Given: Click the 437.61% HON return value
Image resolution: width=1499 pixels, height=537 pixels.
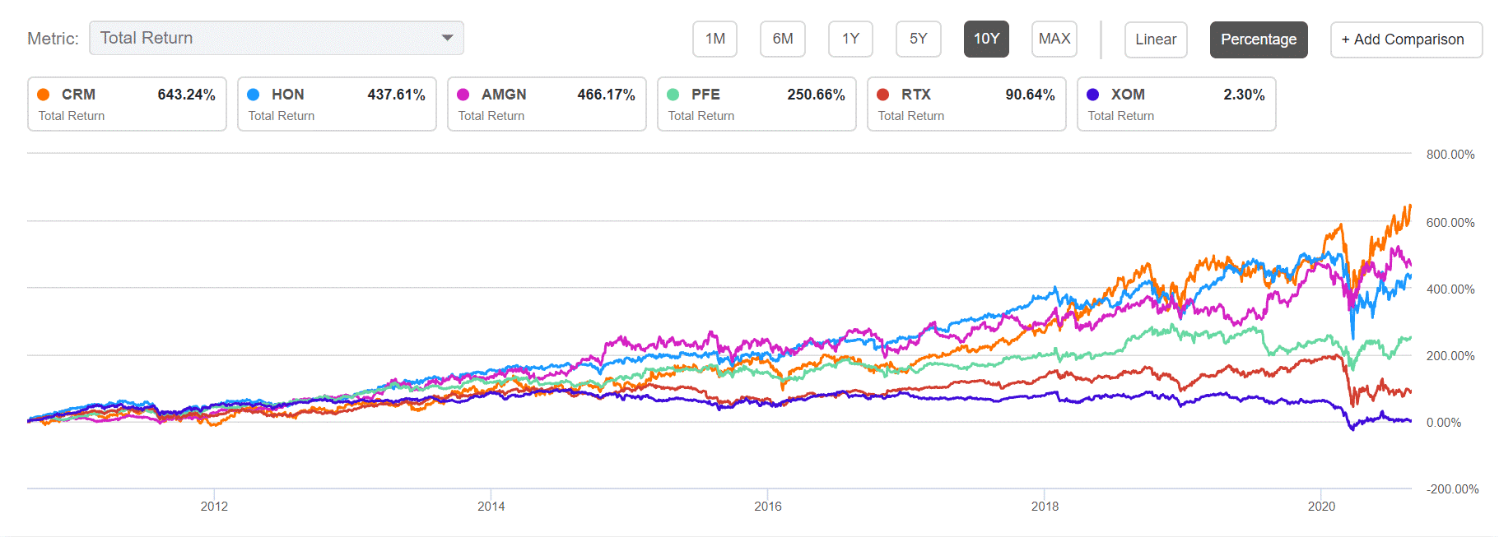Looking at the screenshot, I should pyautogui.click(x=396, y=95).
